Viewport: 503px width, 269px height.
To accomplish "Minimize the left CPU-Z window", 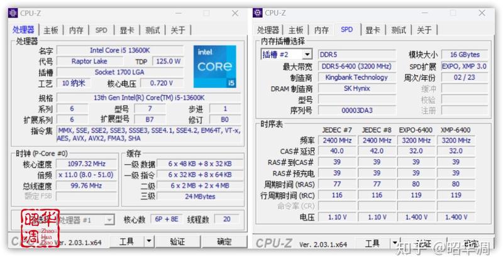I will click(x=179, y=13).
